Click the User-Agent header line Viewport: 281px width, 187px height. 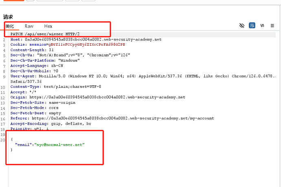click(143, 76)
